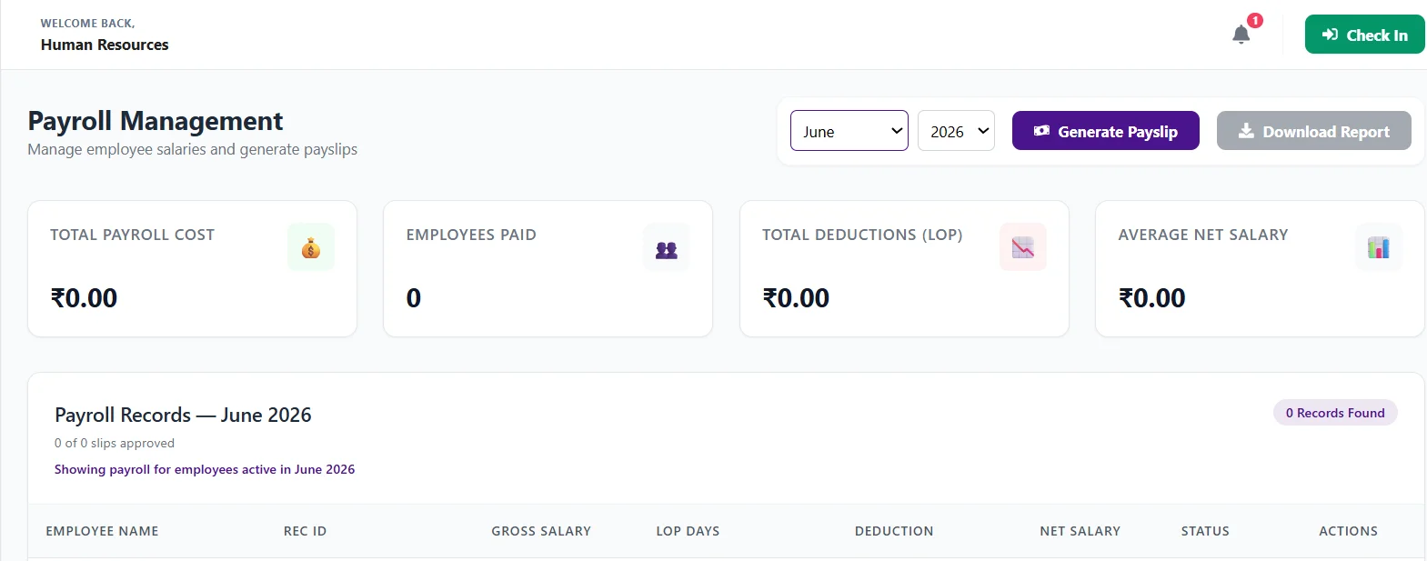
Task: Click Download Report button
Action: pyautogui.click(x=1313, y=131)
